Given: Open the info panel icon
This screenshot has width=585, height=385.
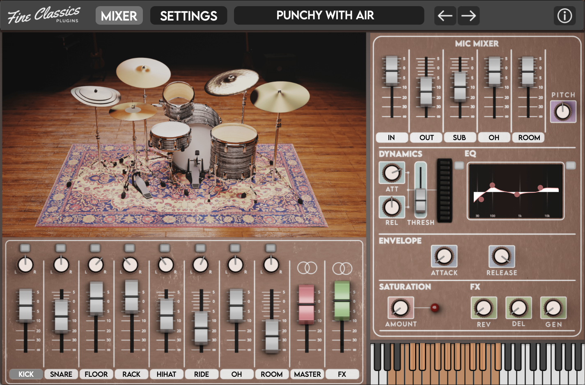Looking at the screenshot, I should coord(564,16).
